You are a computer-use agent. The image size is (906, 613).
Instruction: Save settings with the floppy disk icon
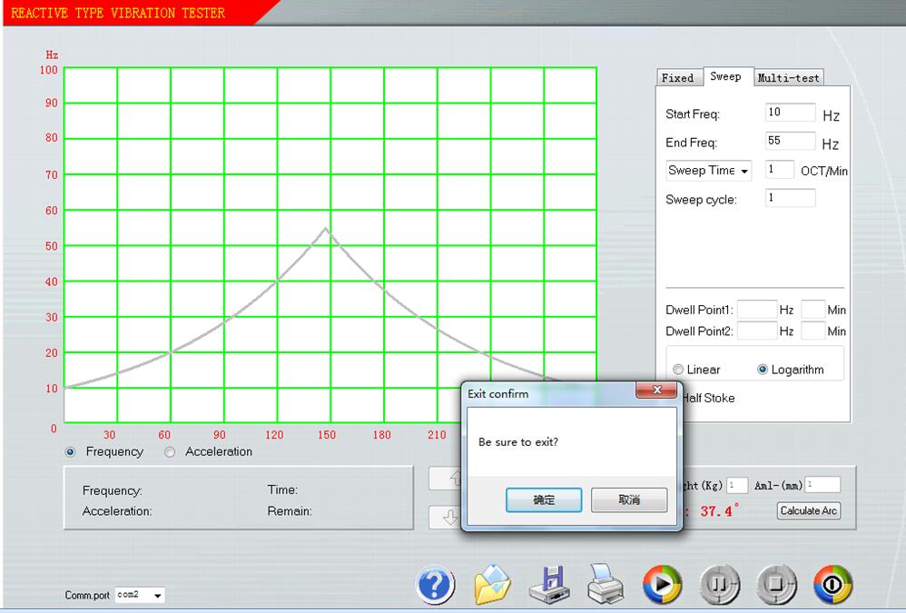point(549,585)
